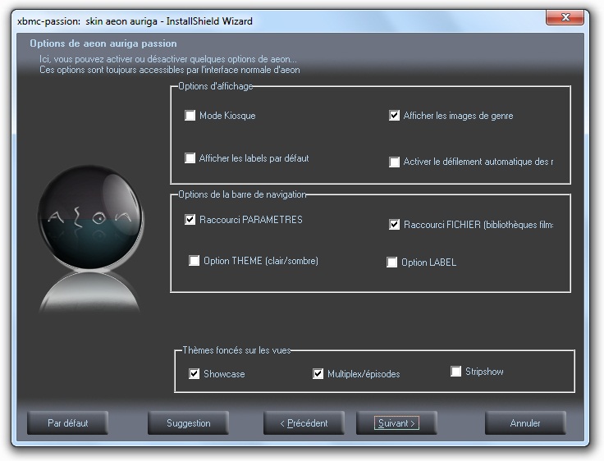Uncheck Raccourci PARAMETRES checkbox
This screenshot has width=604, height=461.
click(190, 220)
